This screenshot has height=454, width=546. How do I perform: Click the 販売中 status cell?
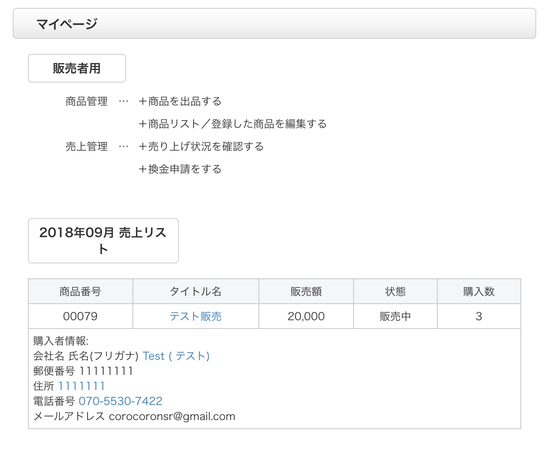pos(395,316)
